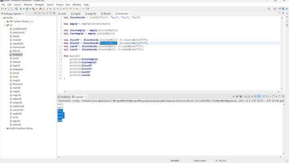Viewport: 289px width, 163px height.
Task: Click console vertical scrollbar up arrow
Action: tap(284, 104)
